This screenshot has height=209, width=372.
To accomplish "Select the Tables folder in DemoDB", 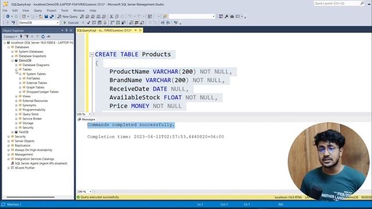I will (27, 70).
